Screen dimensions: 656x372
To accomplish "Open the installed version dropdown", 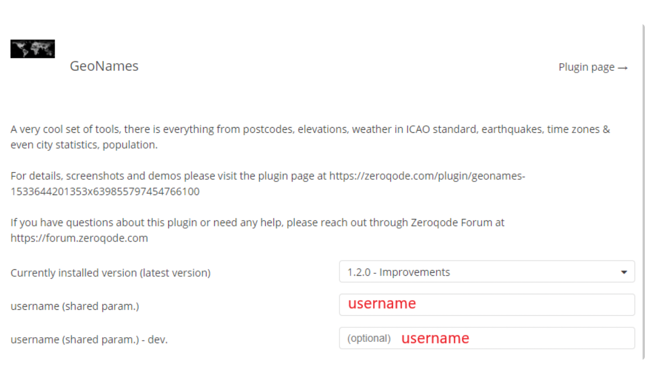I will (487, 271).
